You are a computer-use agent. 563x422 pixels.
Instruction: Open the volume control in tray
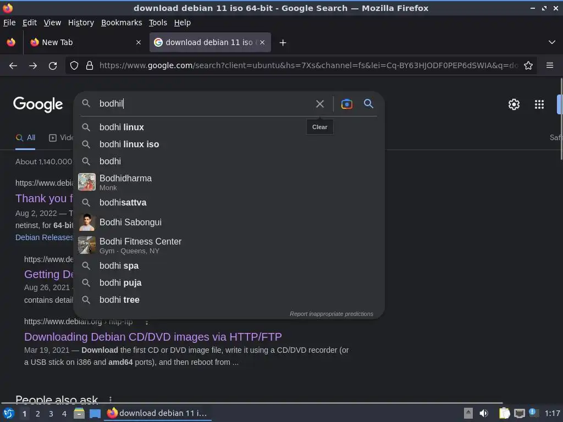[x=484, y=413]
